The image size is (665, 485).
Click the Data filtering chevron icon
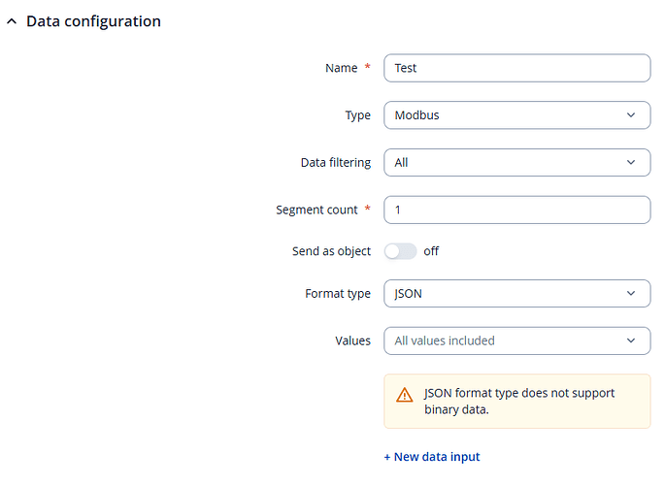pos(631,162)
